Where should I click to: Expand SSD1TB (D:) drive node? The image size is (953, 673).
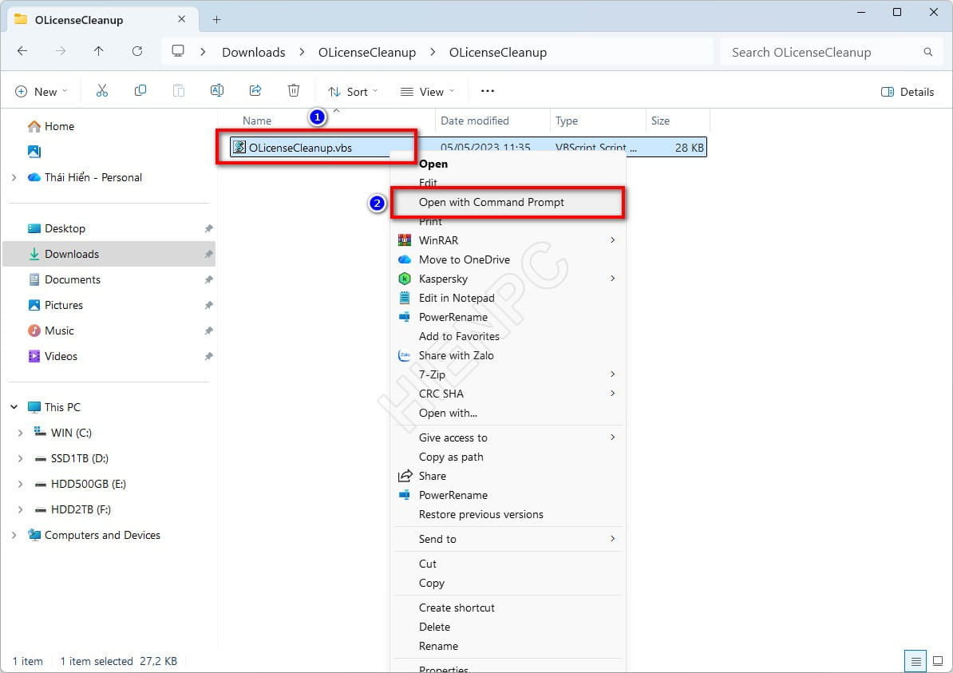click(x=20, y=458)
